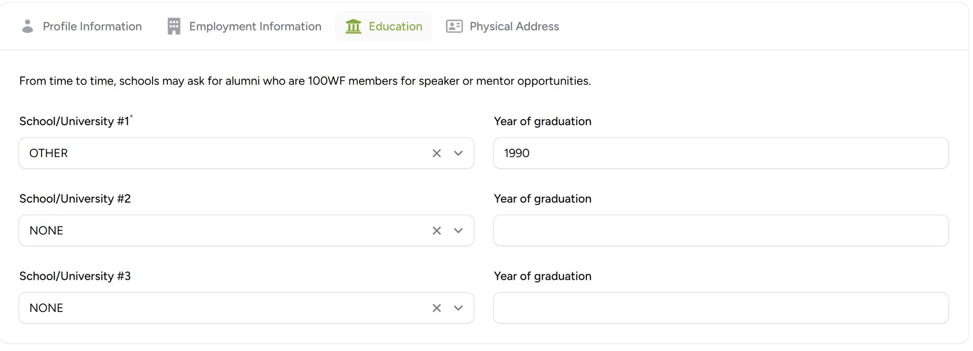Viewport: 973px width, 351px height.
Task: Click the OTHER value in School #1 box
Action: pyautogui.click(x=49, y=153)
